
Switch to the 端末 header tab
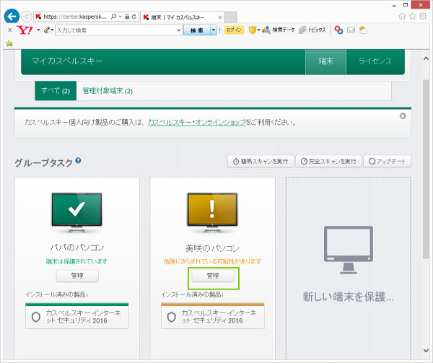(x=325, y=61)
